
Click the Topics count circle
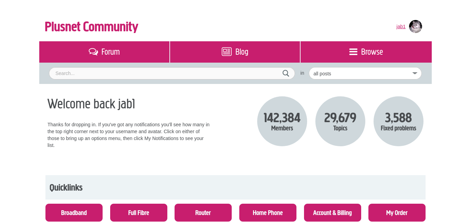pyautogui.click(x=340, y=121)
